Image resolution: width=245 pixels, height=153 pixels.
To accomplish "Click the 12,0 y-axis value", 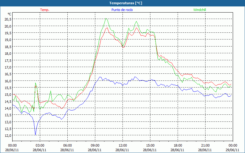I will 9,136.
